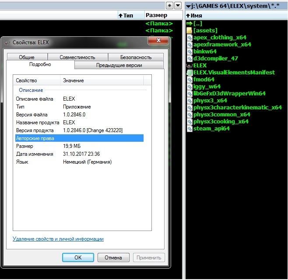The height and width of the screenshot is (280, 288).
Task: Select libGeFxD3dWrapperWin64 file name
Action: 229,94
